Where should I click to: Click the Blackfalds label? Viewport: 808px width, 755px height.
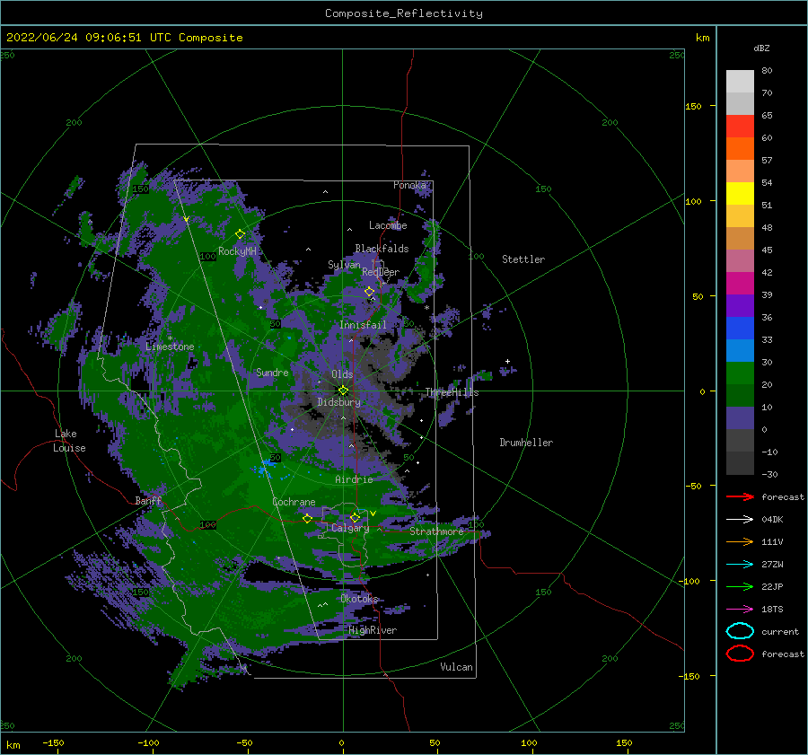point(382,249)
